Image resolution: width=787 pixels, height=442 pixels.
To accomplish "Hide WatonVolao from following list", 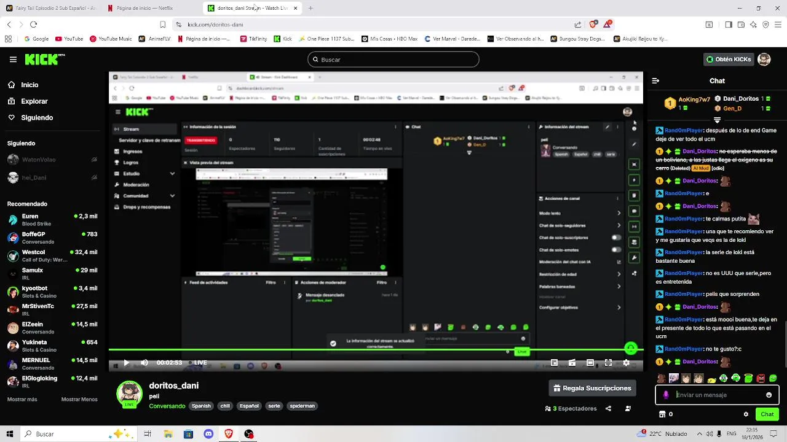I will pyautogui.click(x=94, y=160).
